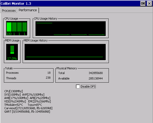Click the MEM Usage History graph
This screenshot has width=153, height=123.
pyautogui.click(x=65, y=52)
